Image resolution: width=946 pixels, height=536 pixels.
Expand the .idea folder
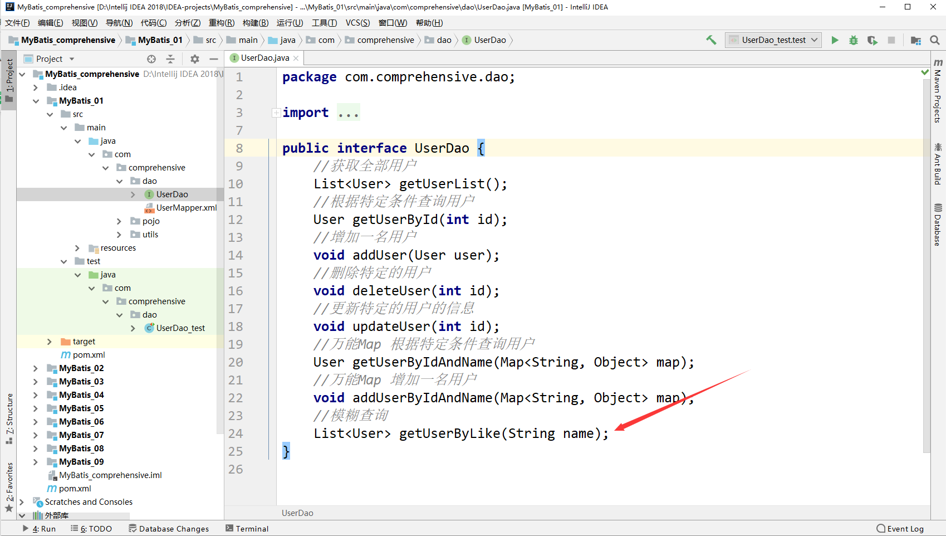(x=36, y=87)
